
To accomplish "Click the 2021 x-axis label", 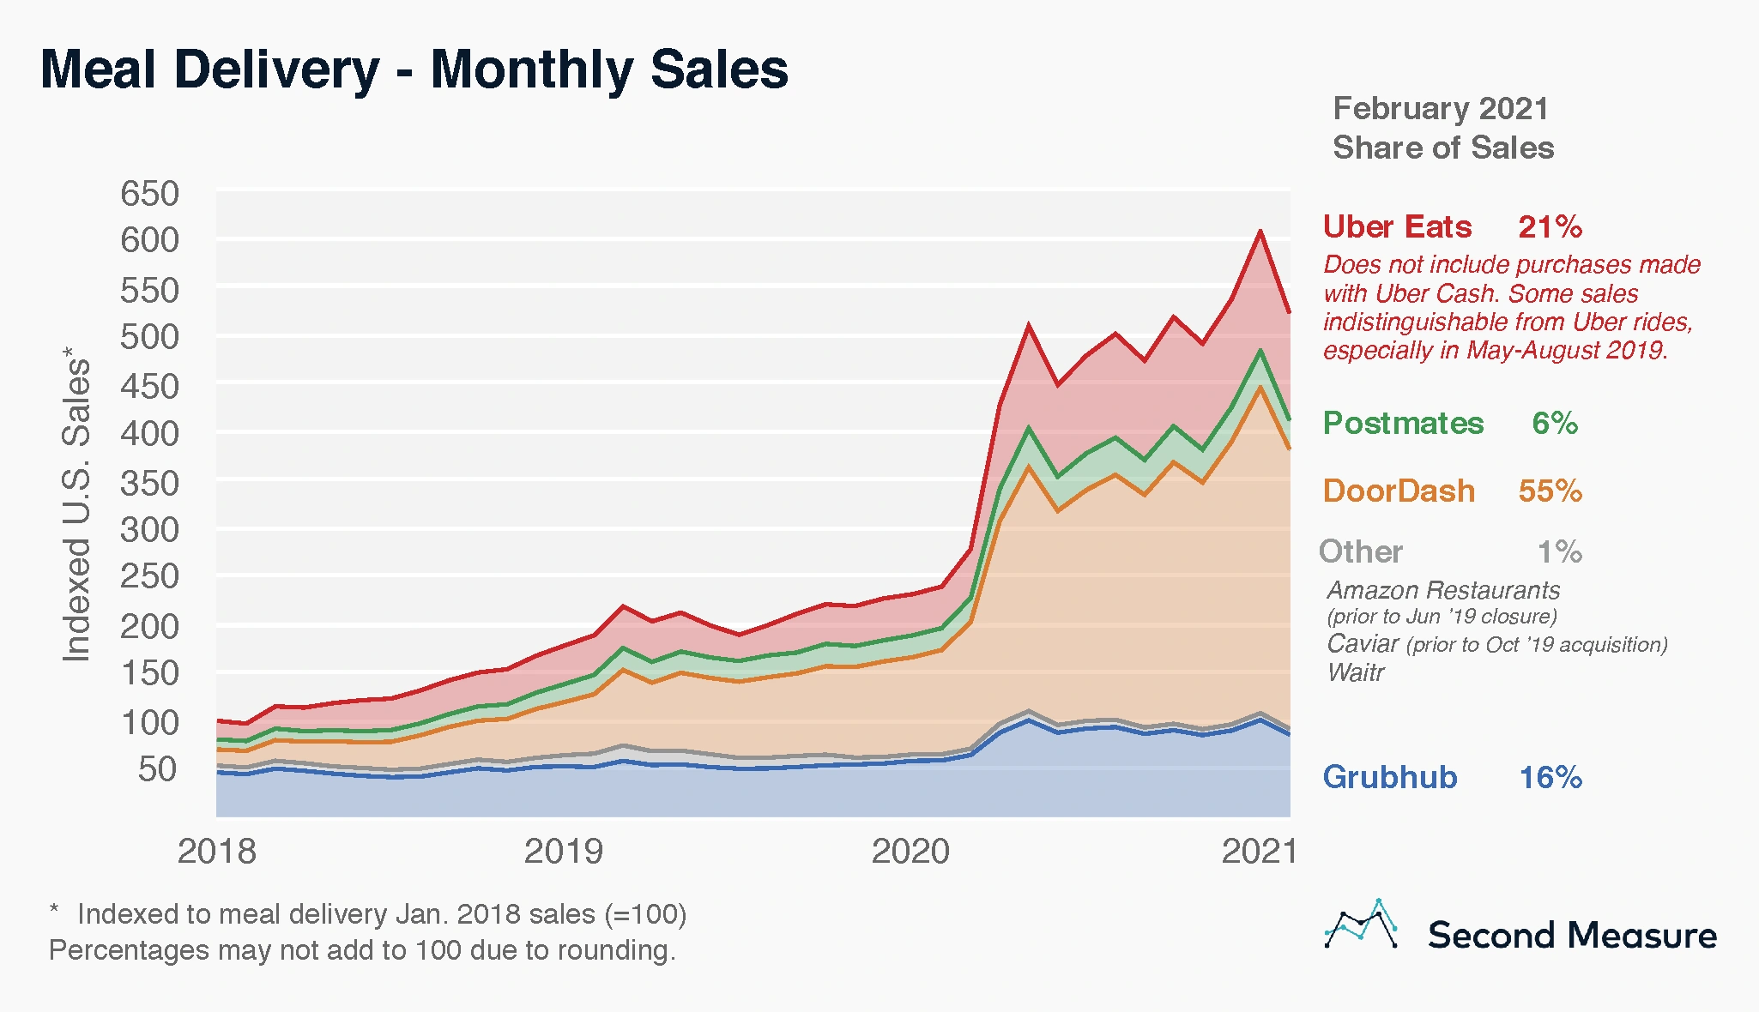I will point(1259,852).
